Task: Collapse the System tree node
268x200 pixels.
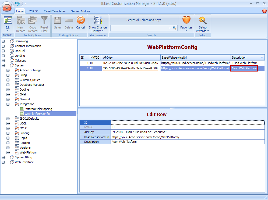Action: [3, 65]
